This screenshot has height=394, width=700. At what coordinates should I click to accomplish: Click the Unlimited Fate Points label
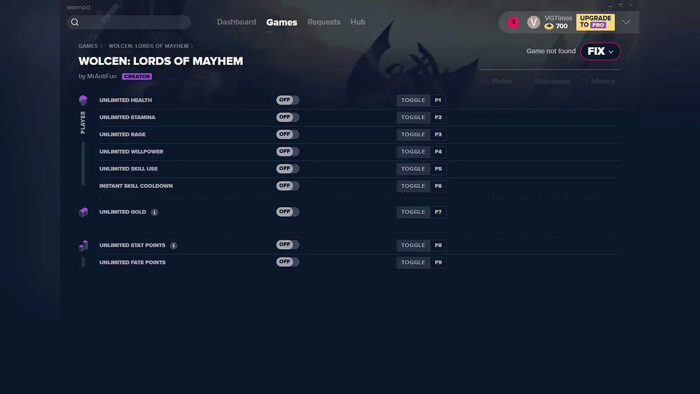coord(132,263)
